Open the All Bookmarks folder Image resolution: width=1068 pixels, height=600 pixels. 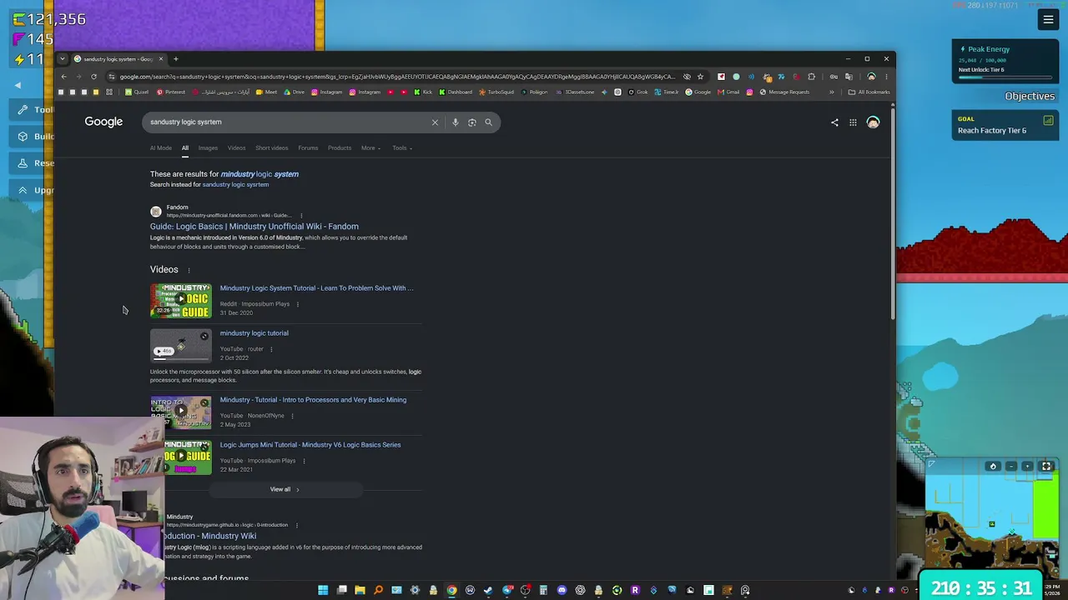pyautogui.click(x=869, y=92)
